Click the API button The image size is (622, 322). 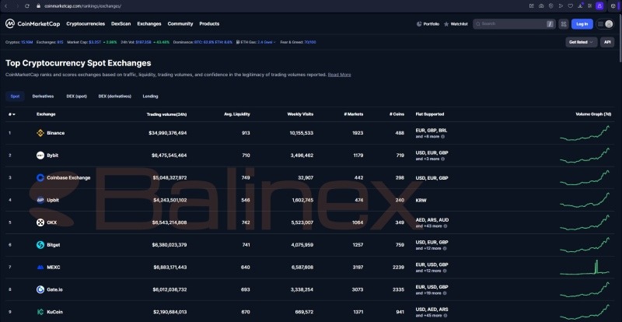pos(607,42)
